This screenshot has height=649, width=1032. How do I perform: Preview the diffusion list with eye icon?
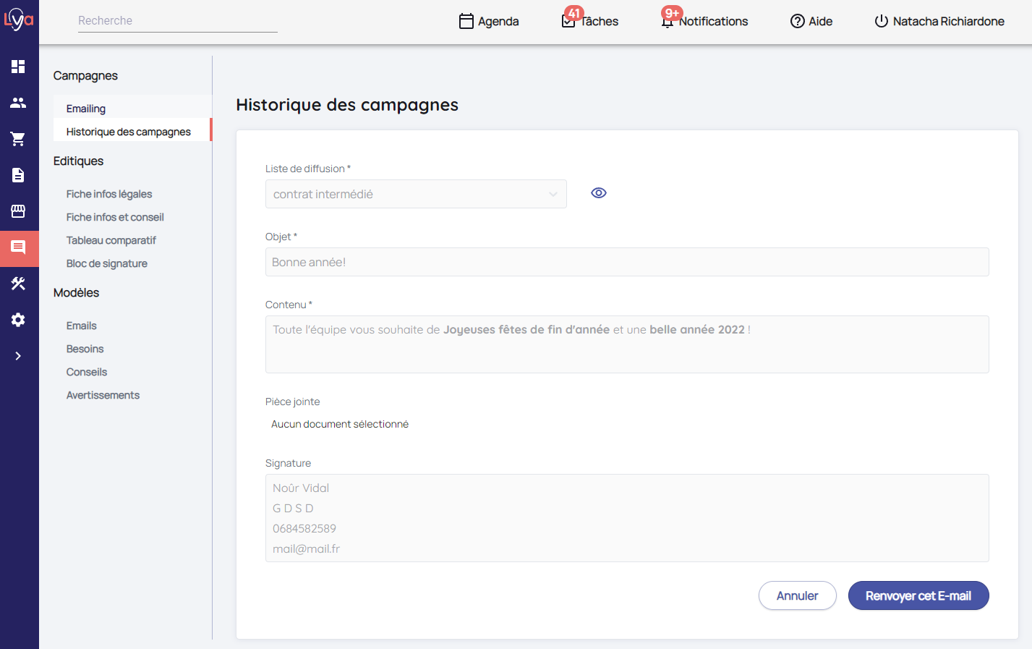598,193
